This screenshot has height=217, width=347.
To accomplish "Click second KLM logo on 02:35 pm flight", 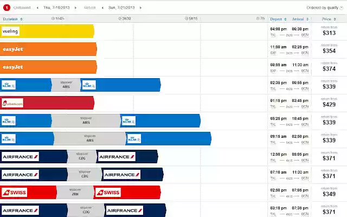I will click(x=89, y=85).
